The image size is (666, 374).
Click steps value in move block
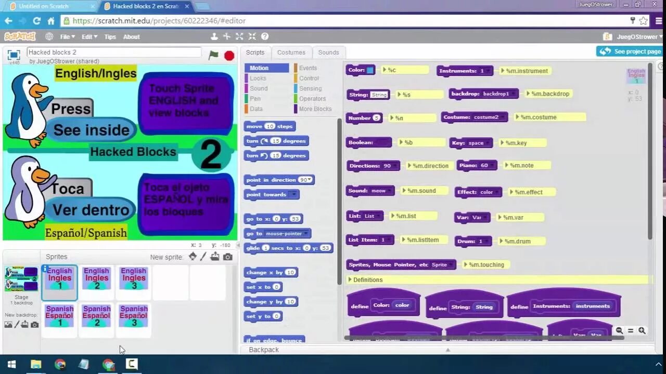pyautogui.click(x=270, y=126)
